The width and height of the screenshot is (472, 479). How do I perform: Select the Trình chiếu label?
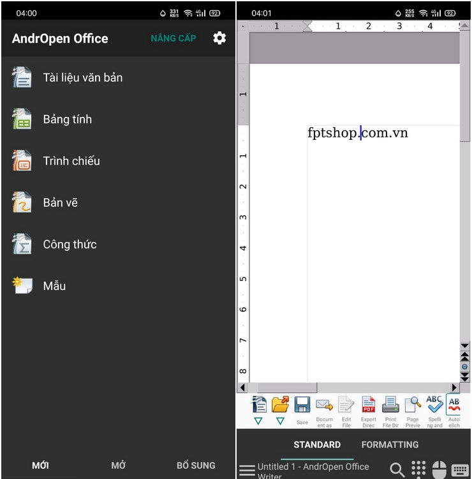(71, 161)
